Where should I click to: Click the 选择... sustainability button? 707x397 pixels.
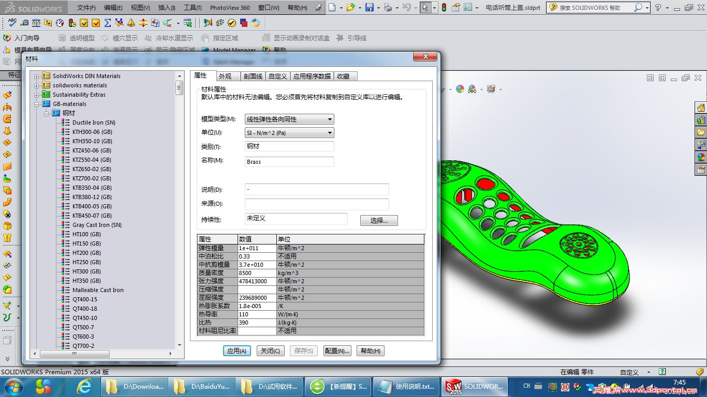pos(379,220)
